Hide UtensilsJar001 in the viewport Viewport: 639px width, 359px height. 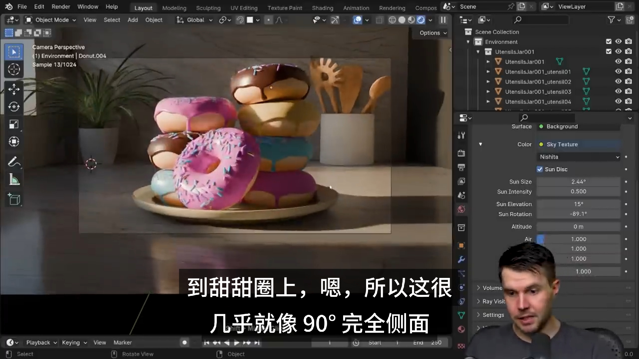[x=618, y=52]
